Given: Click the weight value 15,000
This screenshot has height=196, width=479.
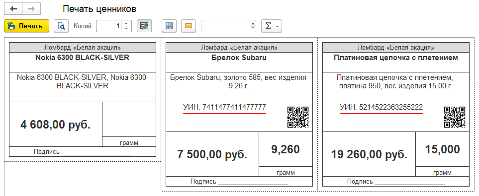Looking at the screenshot, I should pyautogui.click(x=442, y=149).
